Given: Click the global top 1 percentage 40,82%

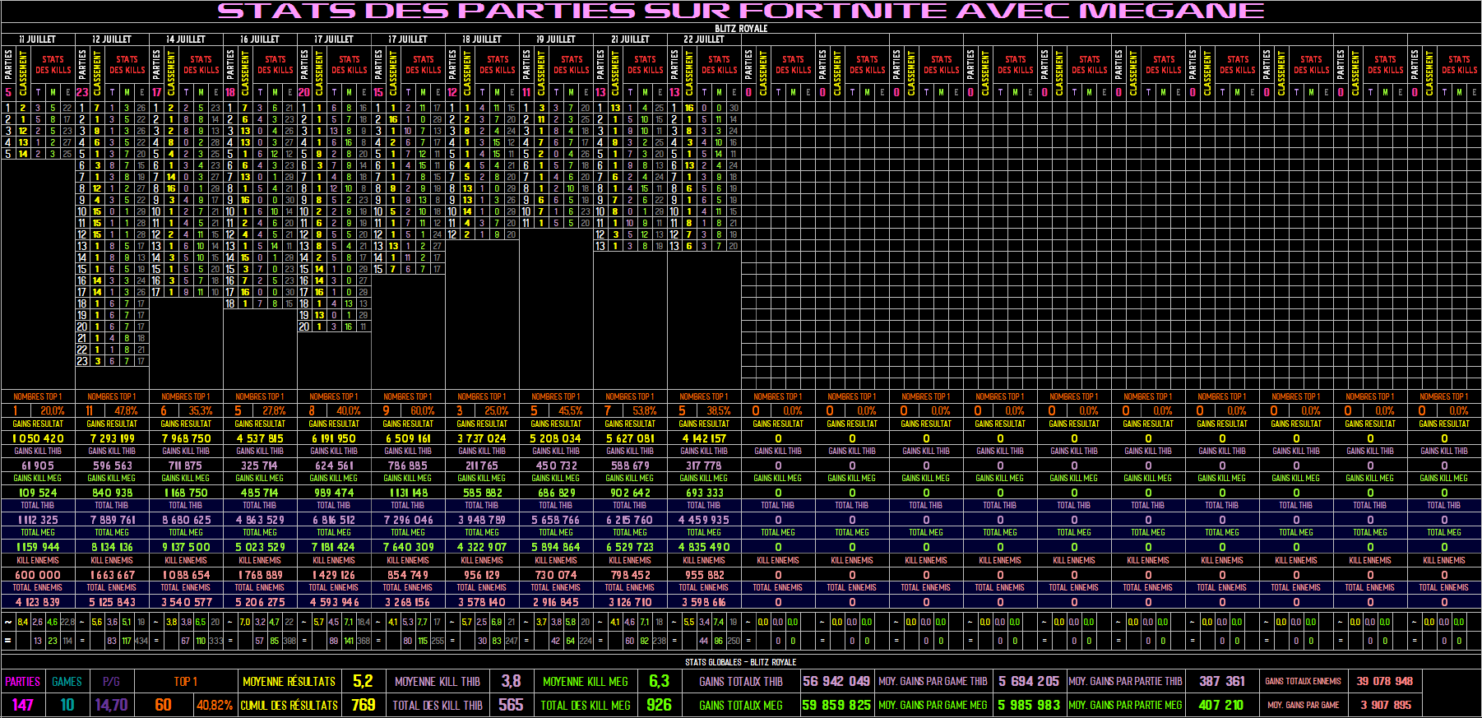Looking at the screenshot, I should click(x=214, y=706).
